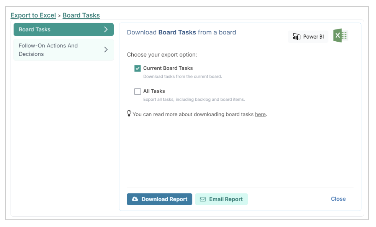Open the Board Tasks sidebar item
The width and height of the screenshot is (376, 227).
tap(64, 29)
